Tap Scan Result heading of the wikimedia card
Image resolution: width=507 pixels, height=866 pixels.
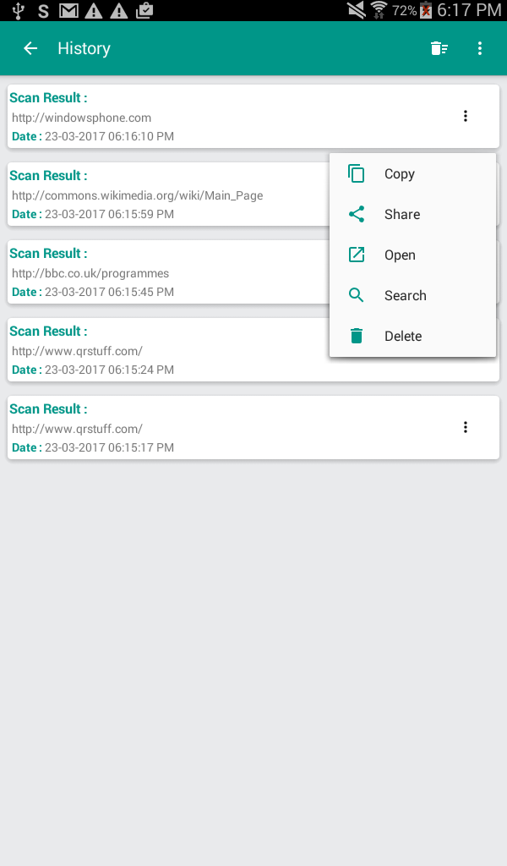48,176
